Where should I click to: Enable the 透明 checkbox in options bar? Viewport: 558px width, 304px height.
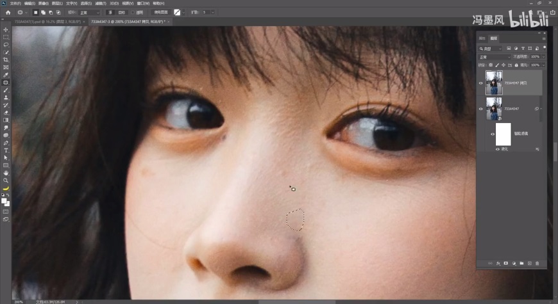[133, 12]
